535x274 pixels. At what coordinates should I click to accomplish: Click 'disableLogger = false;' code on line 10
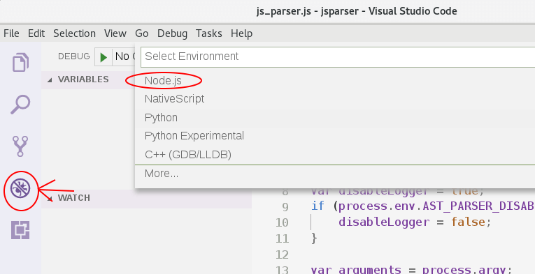coord(415,222)
